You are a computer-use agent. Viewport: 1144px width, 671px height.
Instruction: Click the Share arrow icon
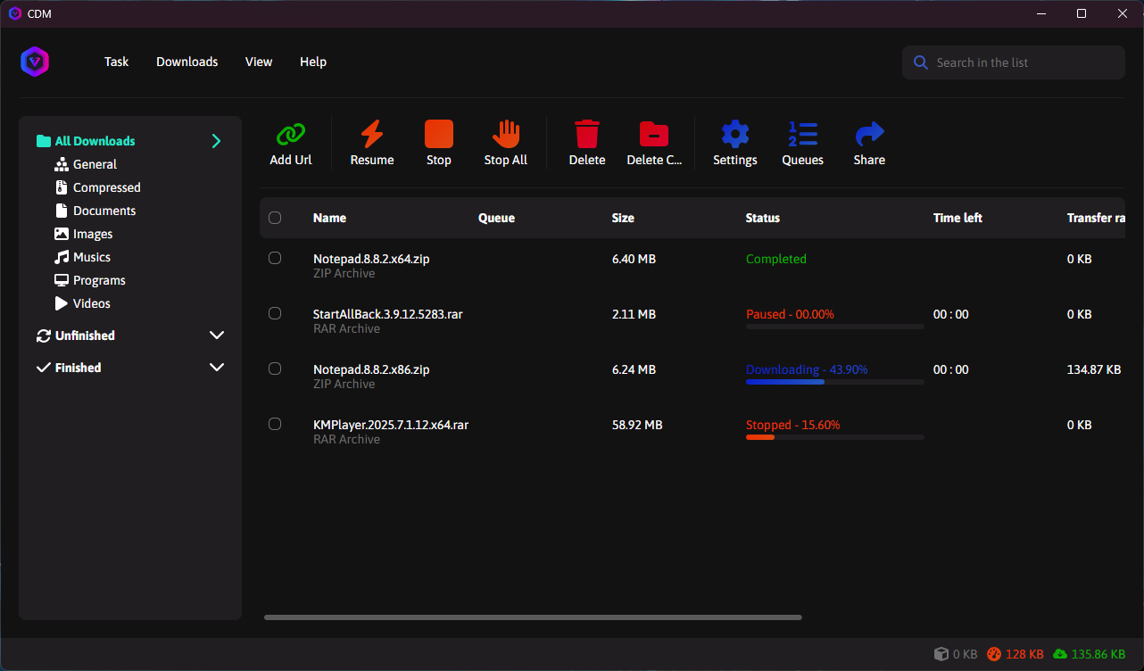point(869,135)
